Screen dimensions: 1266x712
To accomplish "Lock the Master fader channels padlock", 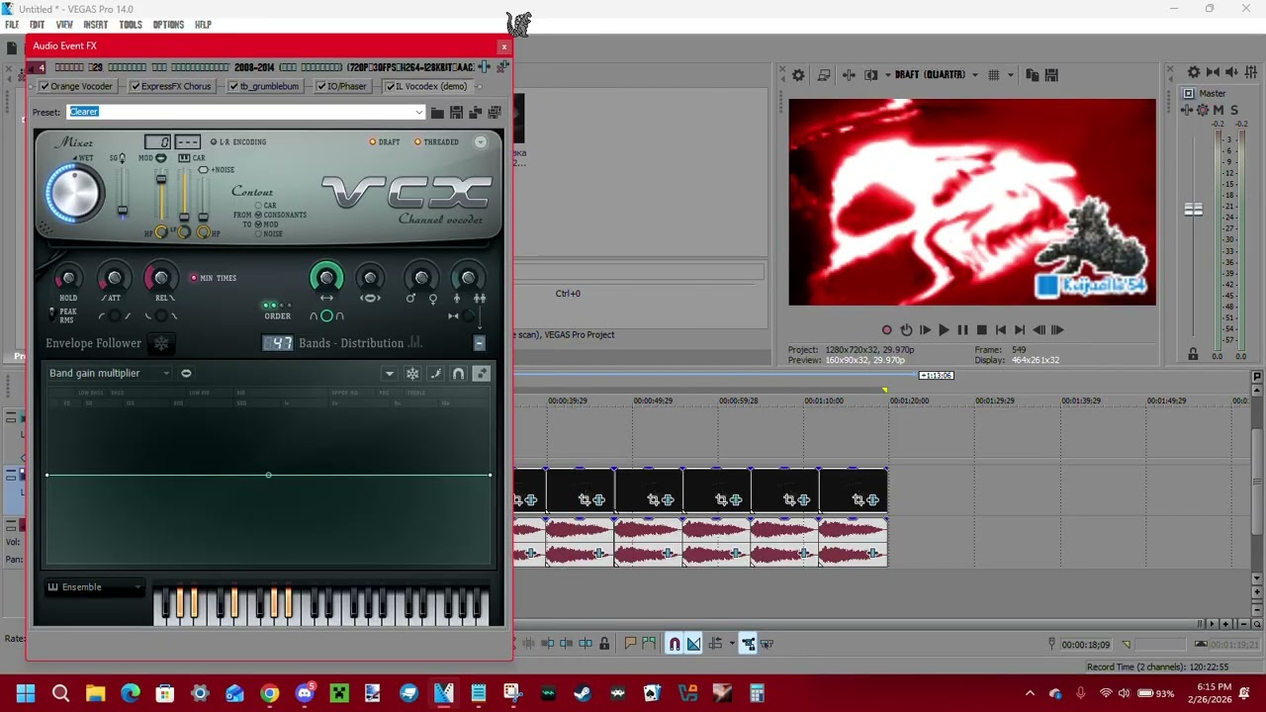I will 1193,354.
